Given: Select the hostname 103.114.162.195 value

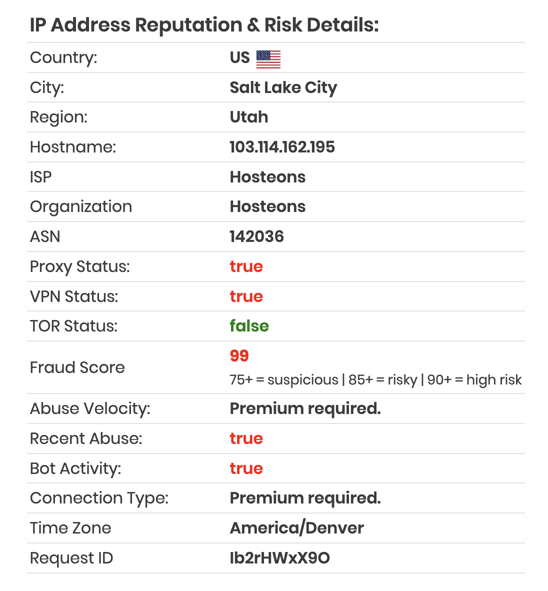Looking at the screenshot, I should 282,147.
